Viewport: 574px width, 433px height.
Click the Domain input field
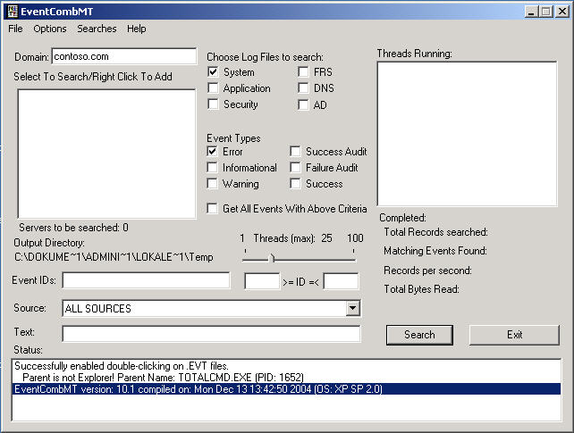pos(124,56)
